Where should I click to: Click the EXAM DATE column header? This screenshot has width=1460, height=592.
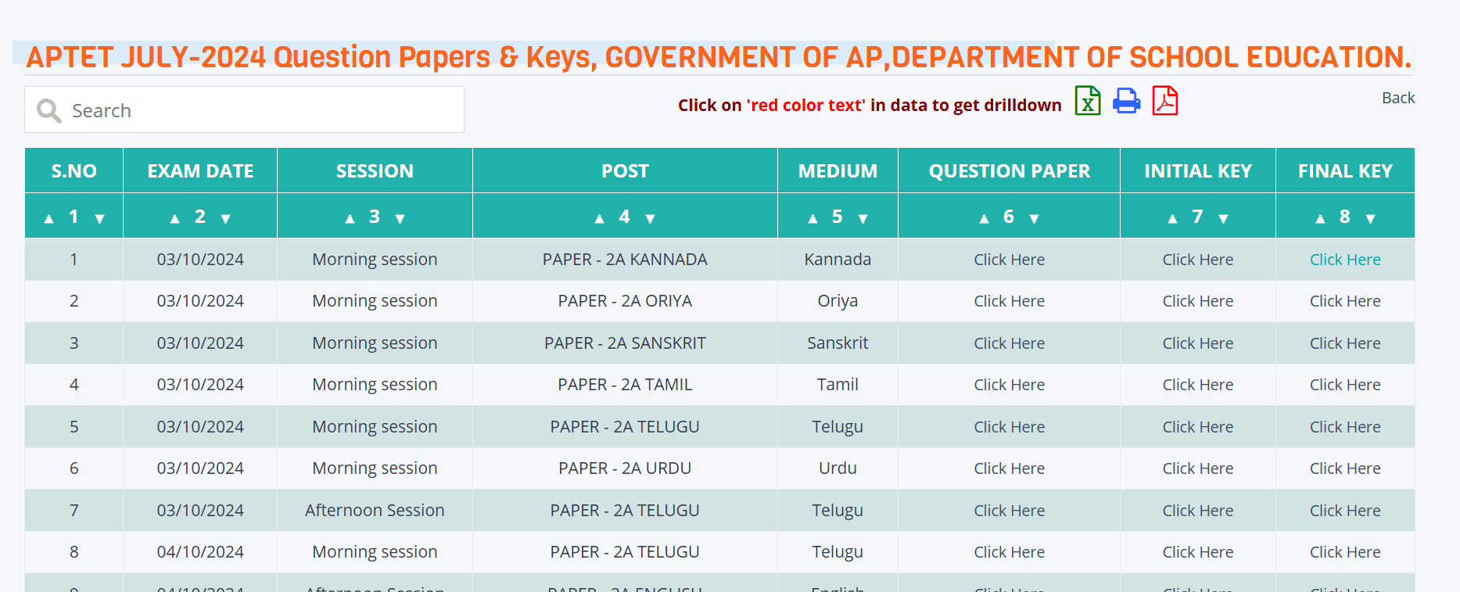(200, 170)
